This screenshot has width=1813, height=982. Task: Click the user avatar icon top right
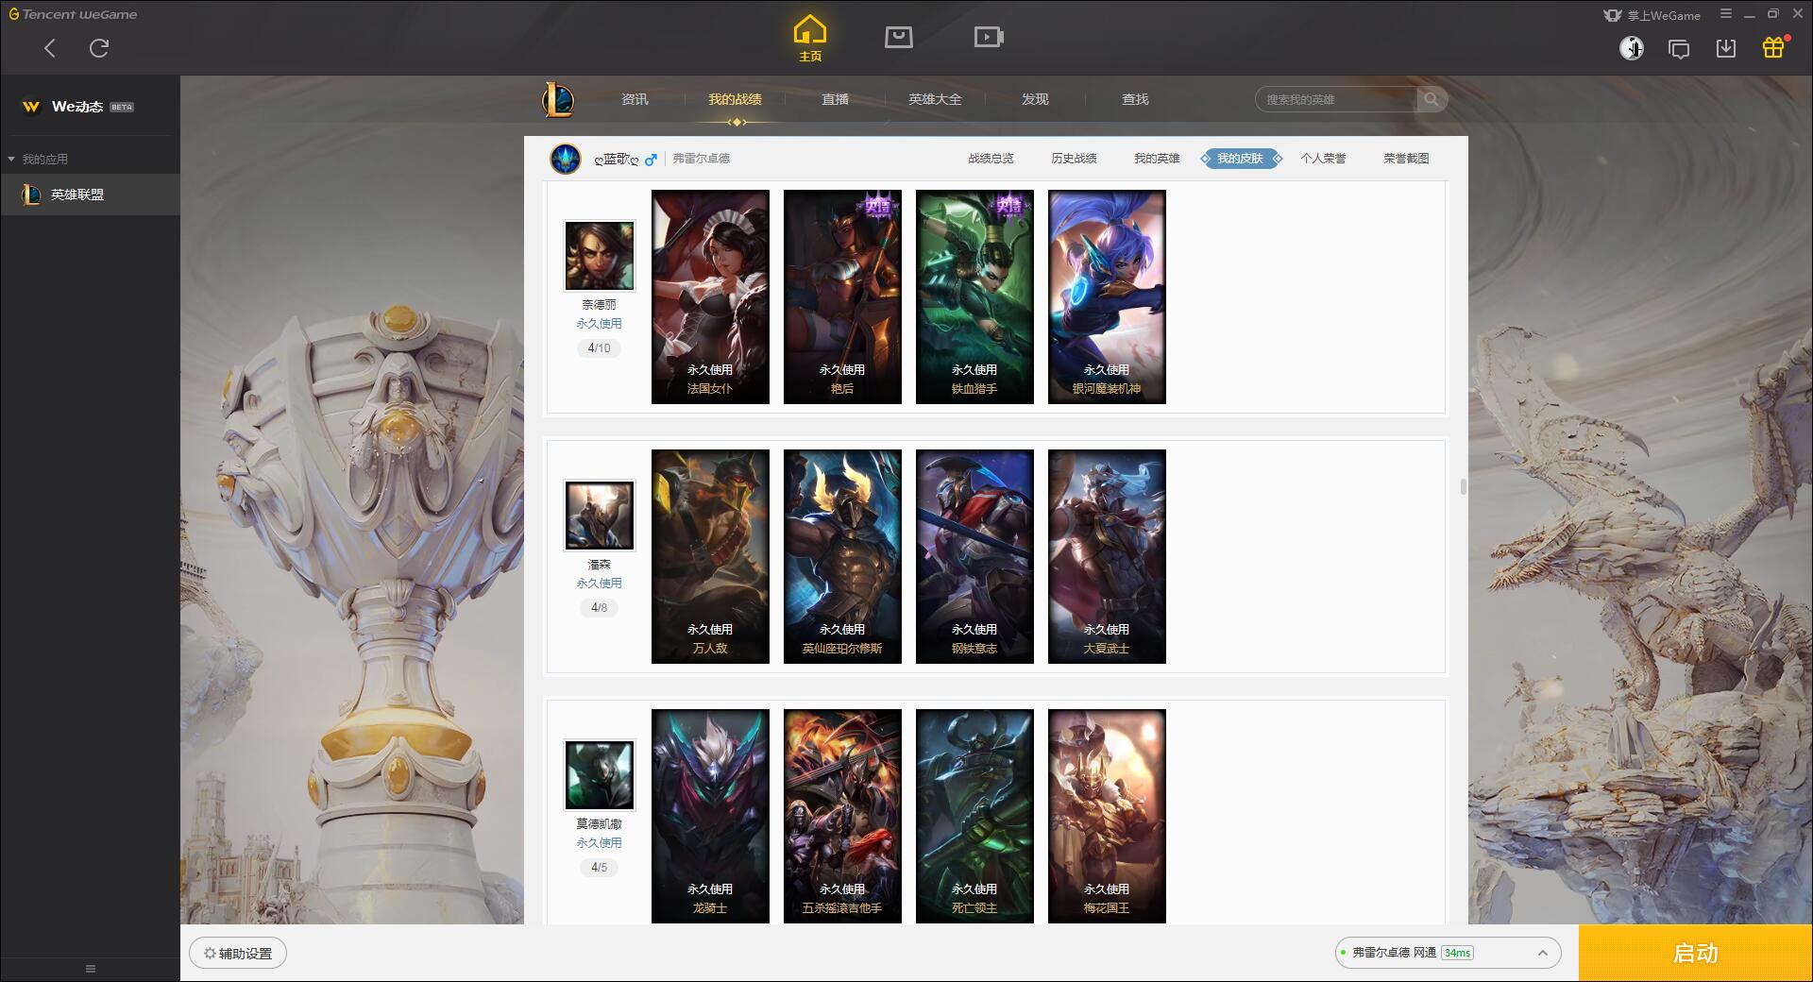coord(1632,48)
